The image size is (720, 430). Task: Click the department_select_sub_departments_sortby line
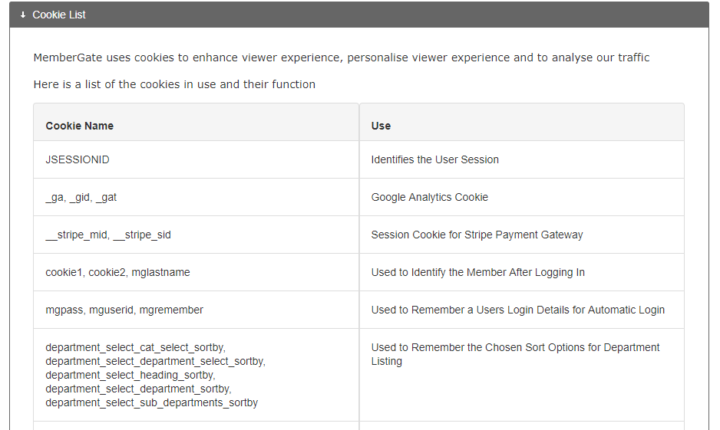151,402
